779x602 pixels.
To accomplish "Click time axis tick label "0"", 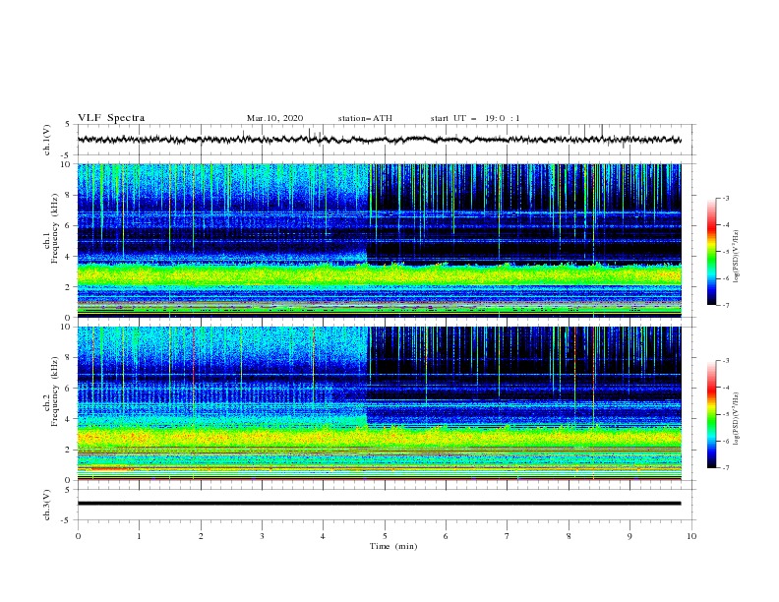I will pyautogui.click(x=78, y=536).
